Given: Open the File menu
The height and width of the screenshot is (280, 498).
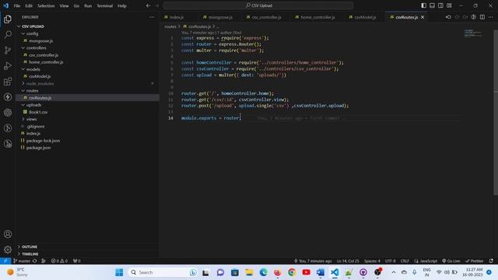Looking at the screenshot, I should [17, 5].
